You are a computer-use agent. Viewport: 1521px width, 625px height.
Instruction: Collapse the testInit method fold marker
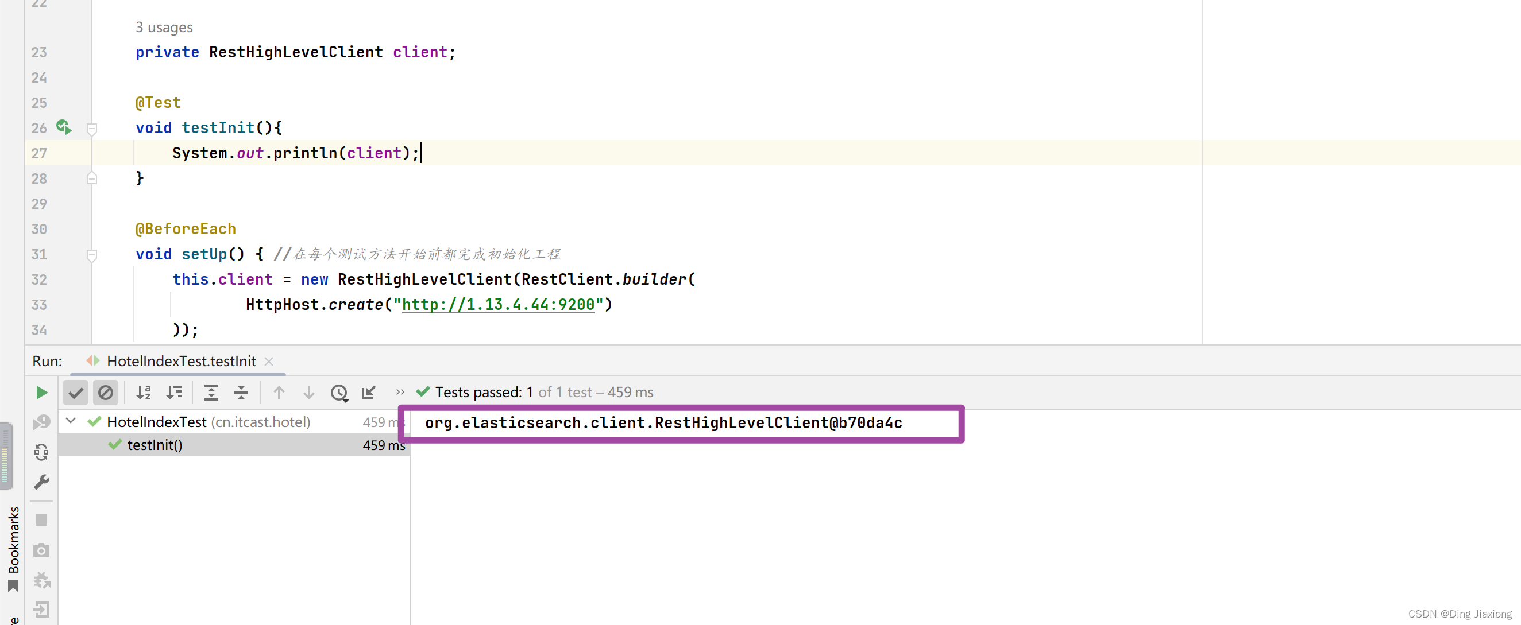click(91, 129)
